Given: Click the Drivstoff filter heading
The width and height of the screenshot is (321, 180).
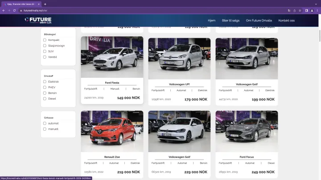Looking at the screenshot, I should 49,76.
